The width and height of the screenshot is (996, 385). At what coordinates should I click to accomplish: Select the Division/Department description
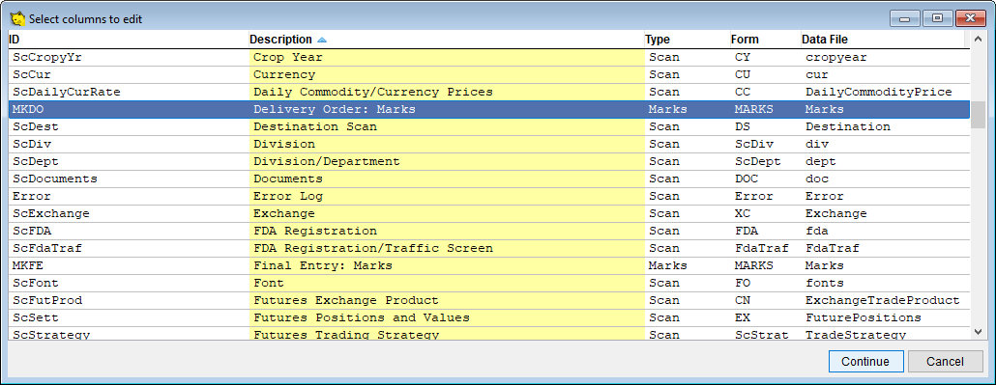(x=447, y=161)
